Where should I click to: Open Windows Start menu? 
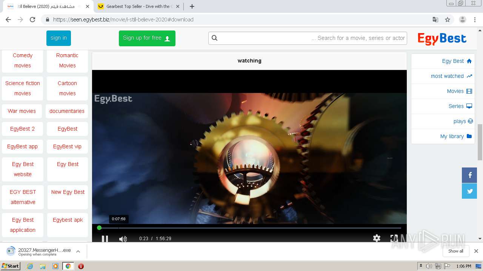point(10,266)
